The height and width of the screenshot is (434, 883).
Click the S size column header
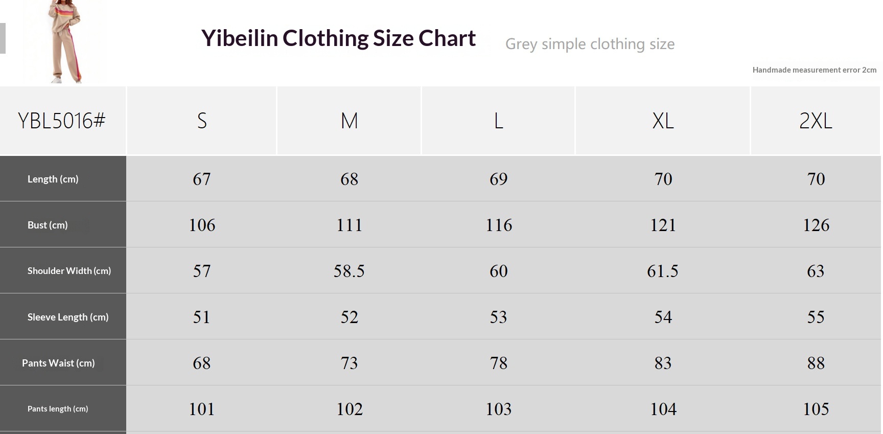click(202, 121)
